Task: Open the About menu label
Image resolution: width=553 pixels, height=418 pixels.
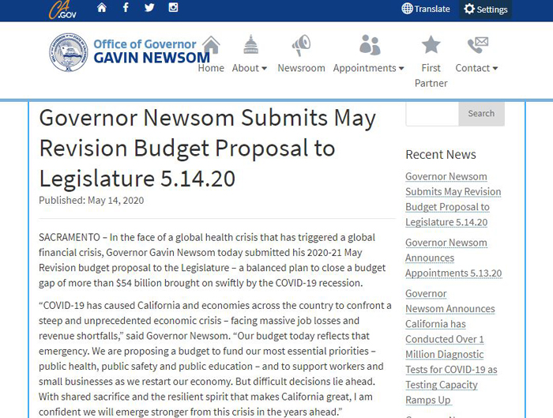Action: click(x=246, y=68)
